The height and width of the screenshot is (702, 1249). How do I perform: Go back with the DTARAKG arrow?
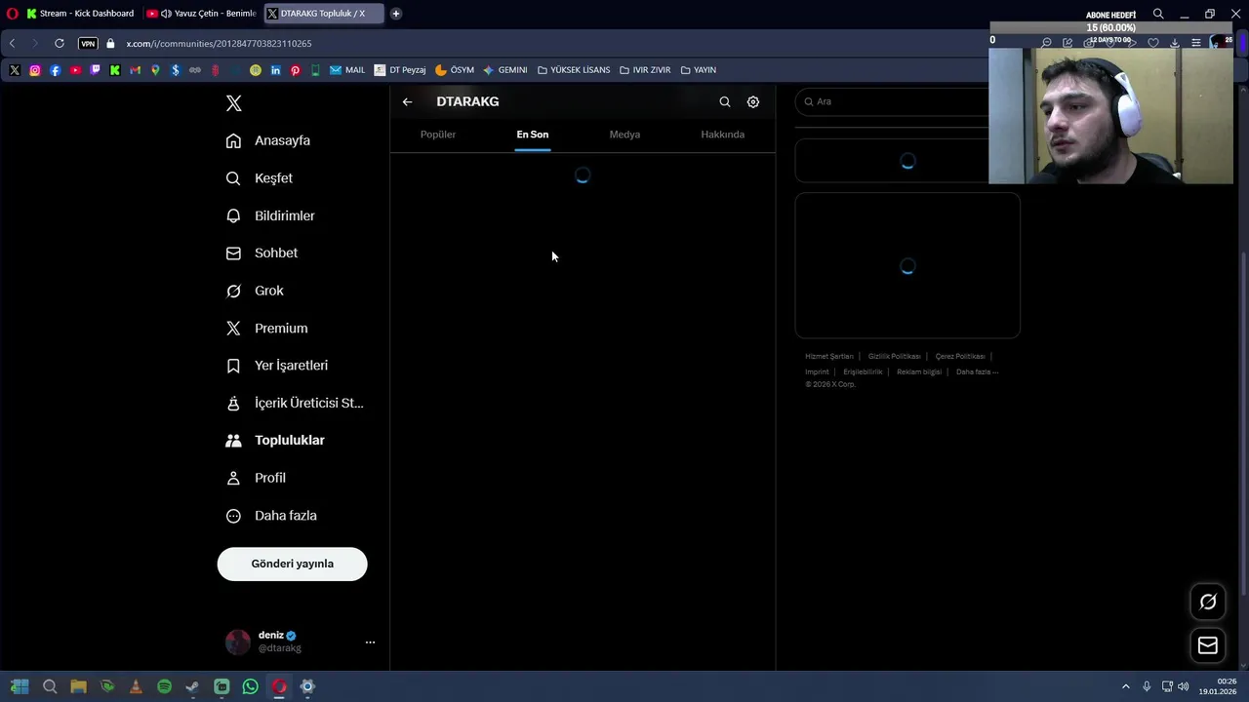pos(407,101)
